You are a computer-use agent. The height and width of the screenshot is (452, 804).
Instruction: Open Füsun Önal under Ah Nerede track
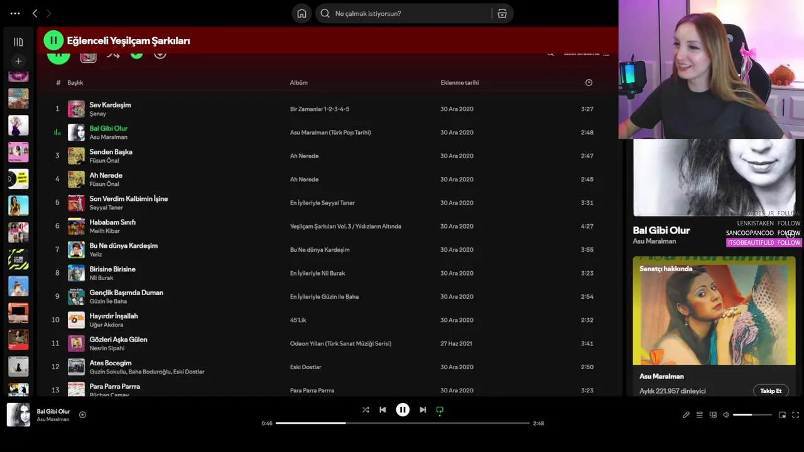[x=104, y=184]
